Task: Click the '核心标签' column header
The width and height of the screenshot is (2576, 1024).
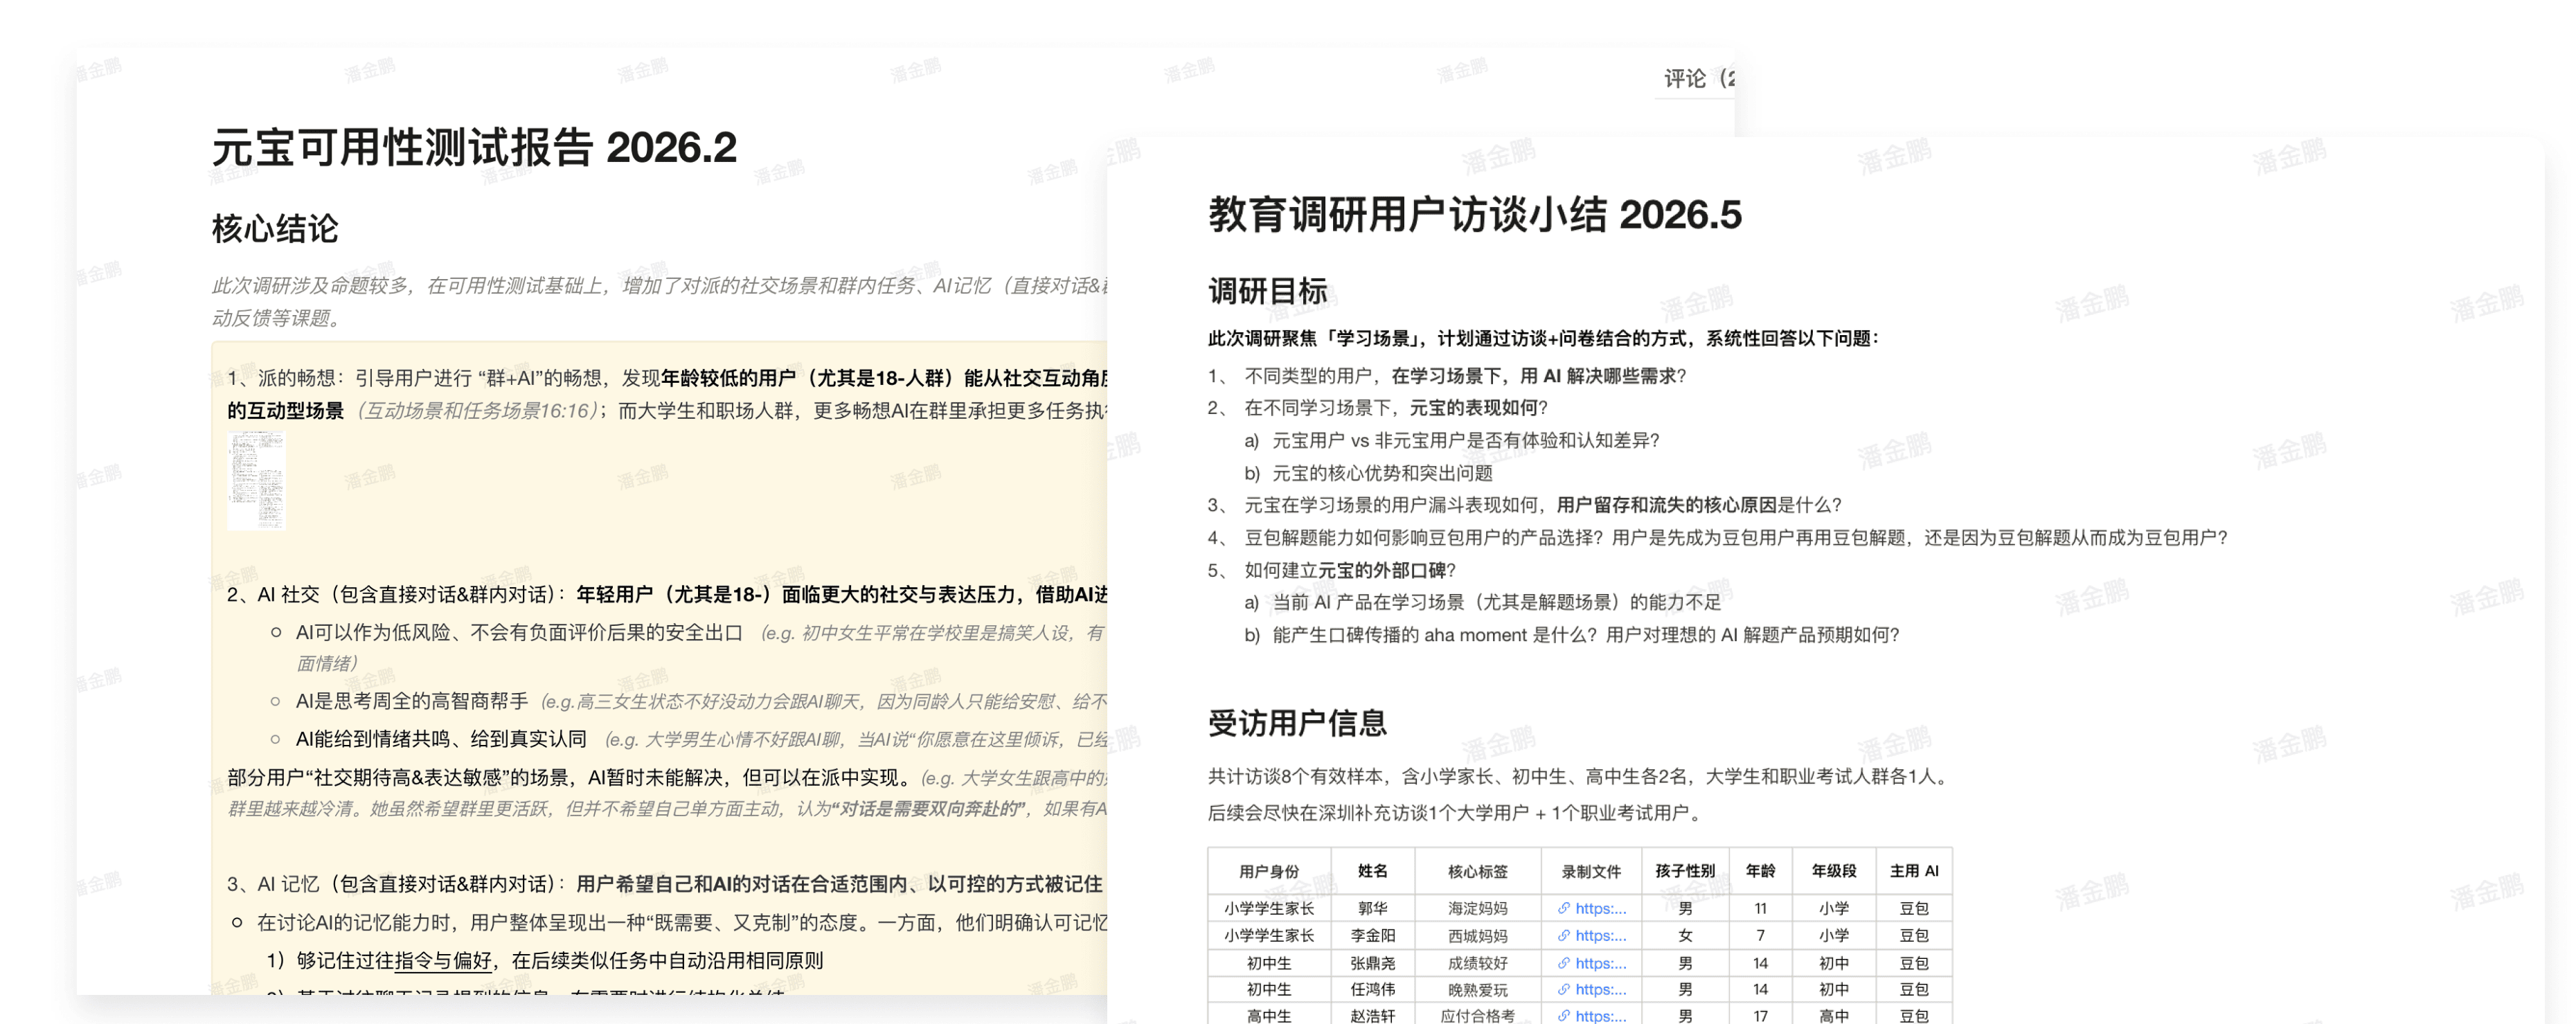Action: (x=1478, y=871)
